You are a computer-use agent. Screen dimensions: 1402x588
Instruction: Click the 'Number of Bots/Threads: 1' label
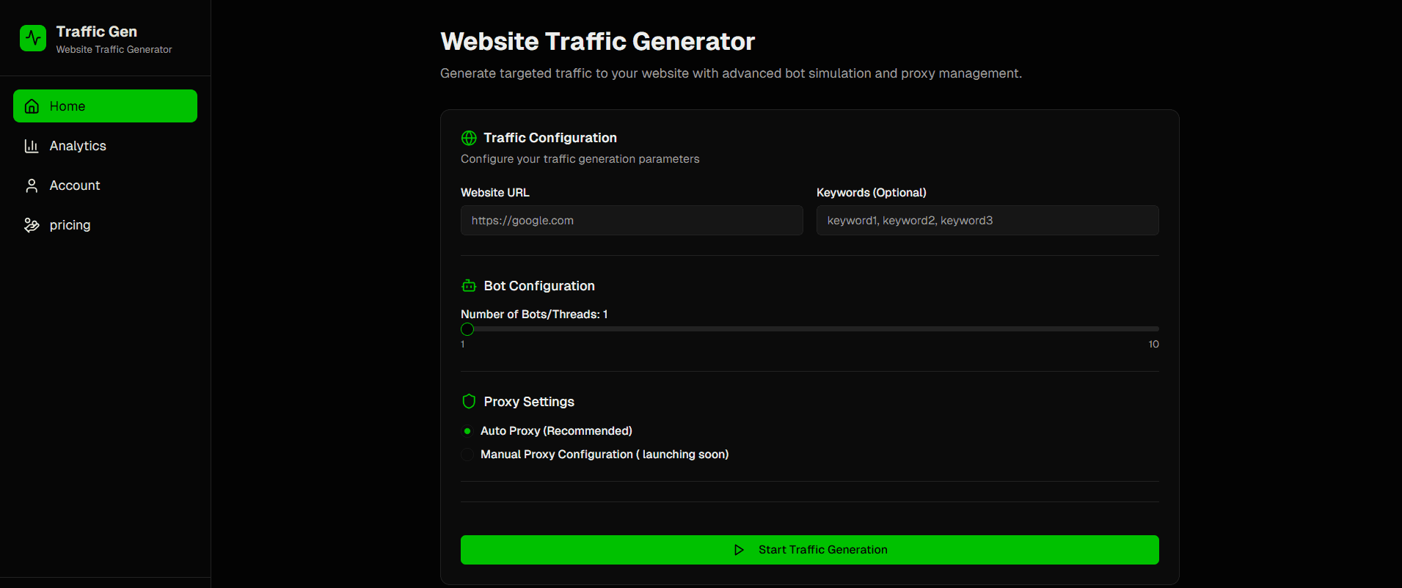pos(534,315)
